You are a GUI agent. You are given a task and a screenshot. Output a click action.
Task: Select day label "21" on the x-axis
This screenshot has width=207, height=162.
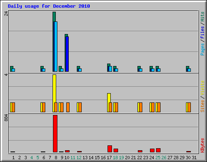click(133, 158)
